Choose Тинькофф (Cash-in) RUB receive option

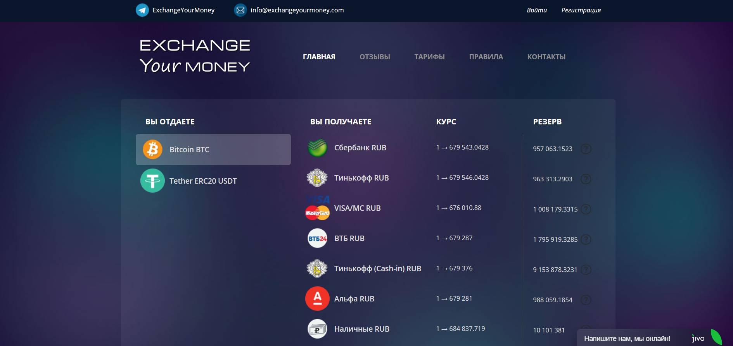point(378,269)
